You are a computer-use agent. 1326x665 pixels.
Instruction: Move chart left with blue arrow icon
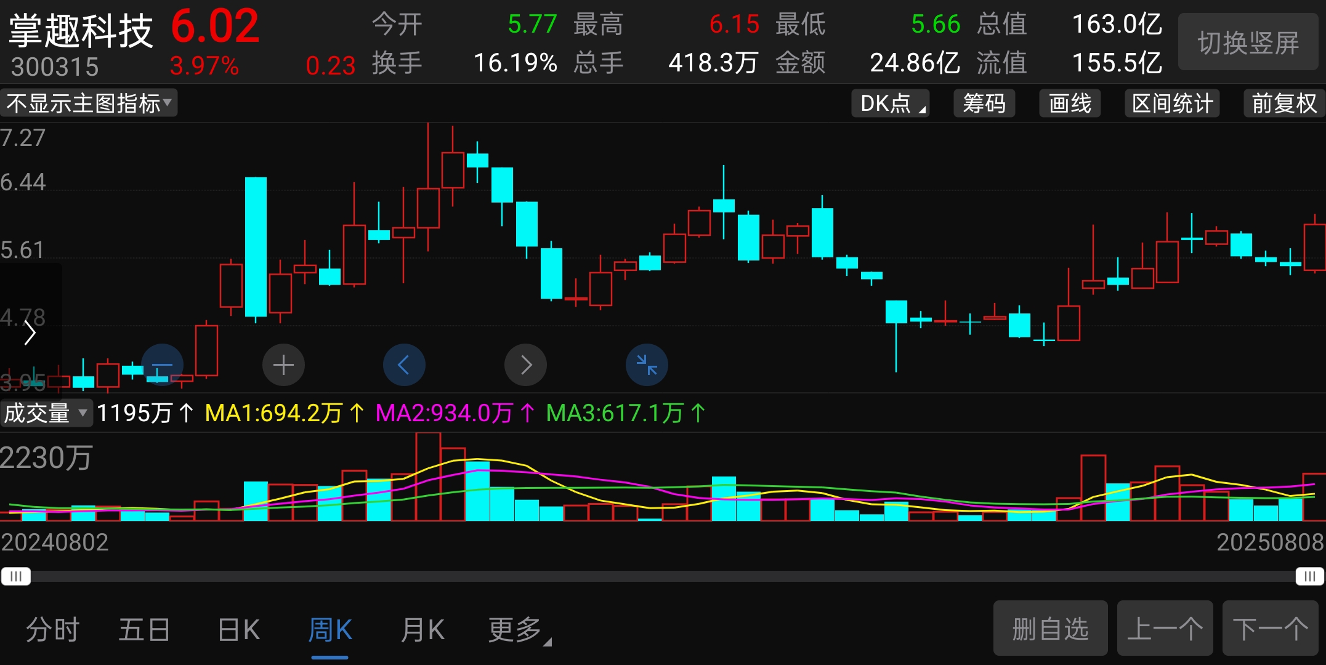pyautogui.click(x=404, y=365)
